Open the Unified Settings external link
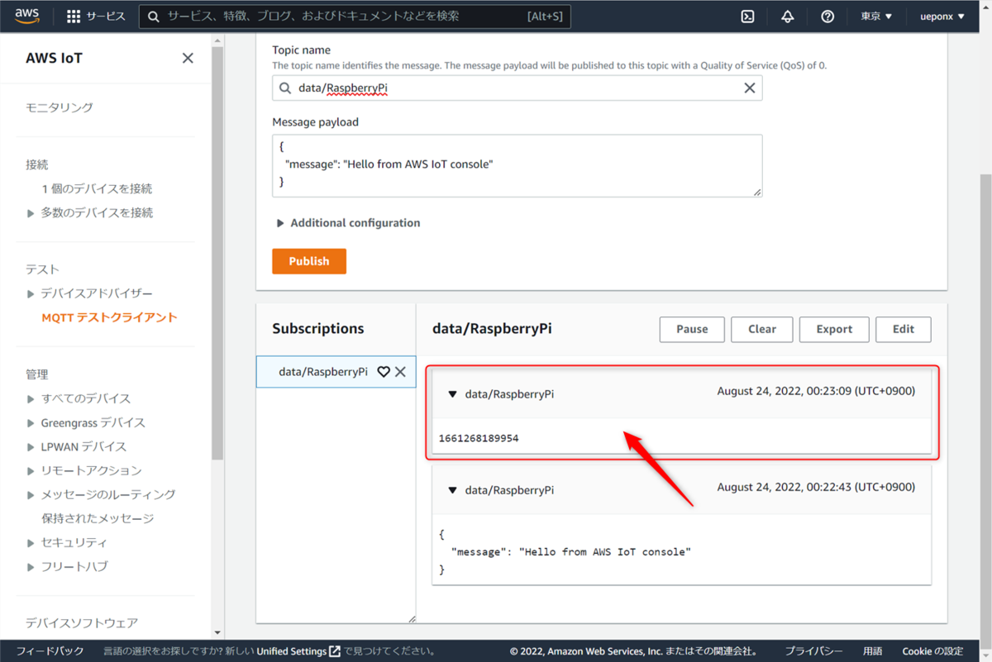992x662 pixels. click(x=298, y=651)
